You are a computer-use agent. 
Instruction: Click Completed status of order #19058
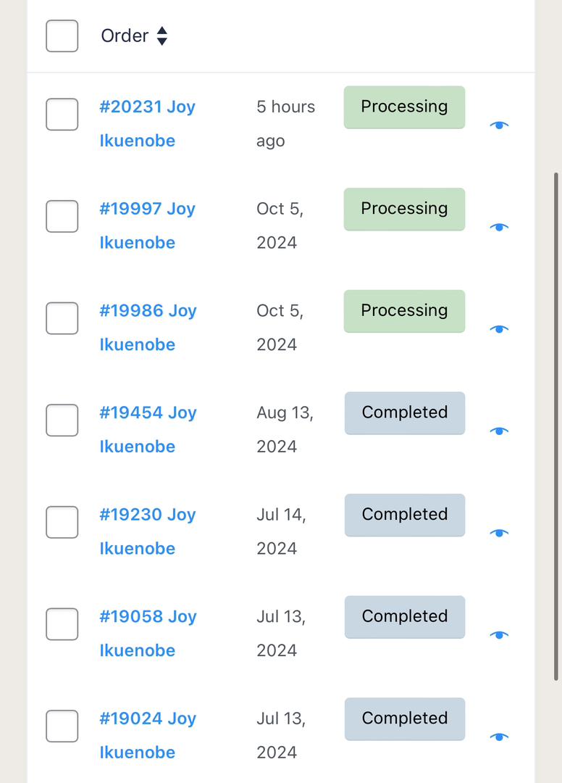tap(404, 617)
